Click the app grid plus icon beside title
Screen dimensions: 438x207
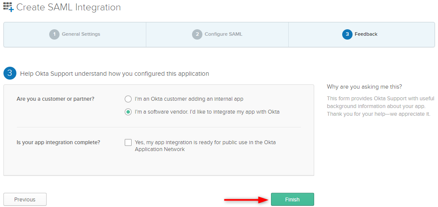click(x=8, y=7)
